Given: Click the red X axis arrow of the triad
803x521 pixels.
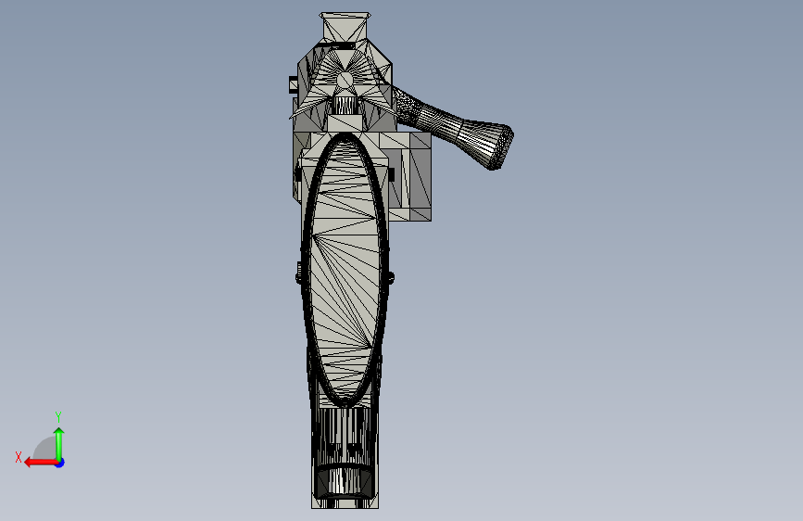Looking at the screenshot, I should (x=40, y=463).
